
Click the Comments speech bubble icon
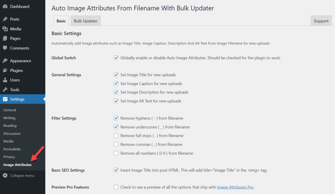(x=5, y=48)
